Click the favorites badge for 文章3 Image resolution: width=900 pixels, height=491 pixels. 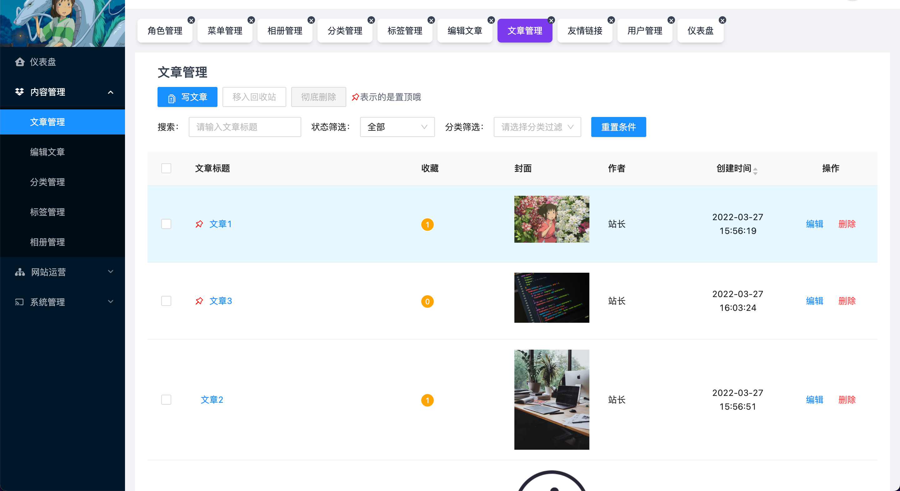427,301
